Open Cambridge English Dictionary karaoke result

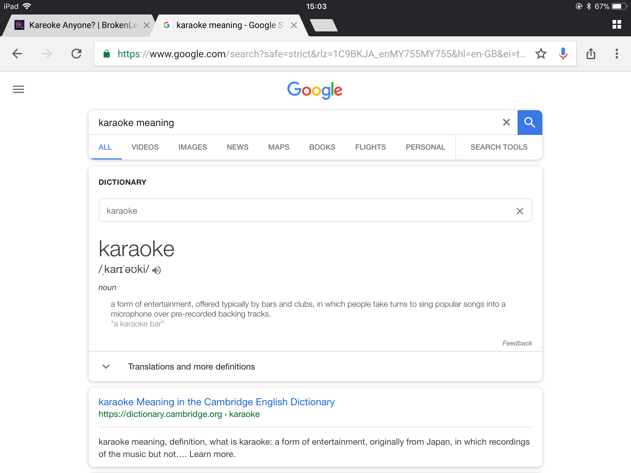(x=217, y=402)
